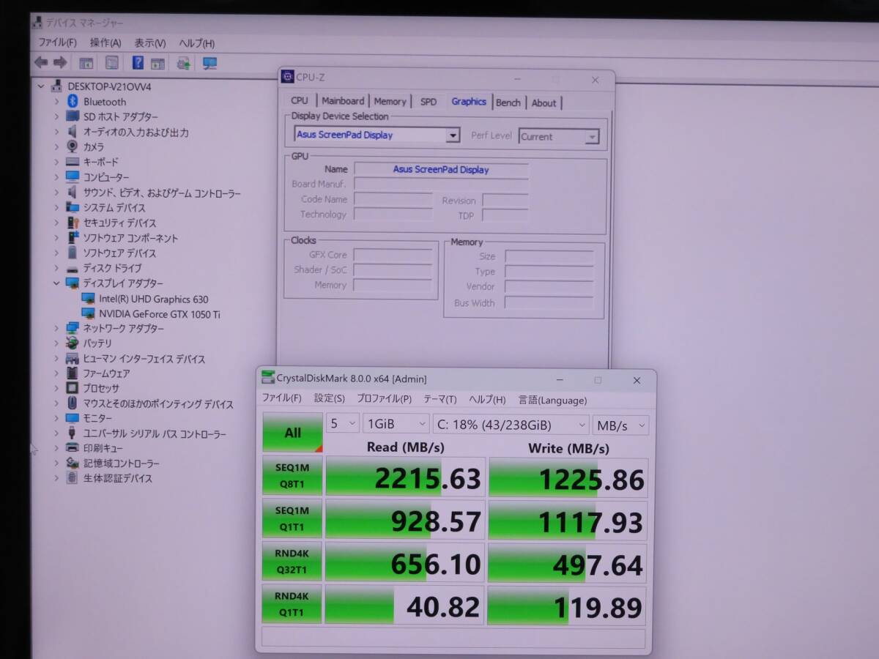Open the テーマ(T) menu in CrystalDiskMark

click(x=439, y=399)
